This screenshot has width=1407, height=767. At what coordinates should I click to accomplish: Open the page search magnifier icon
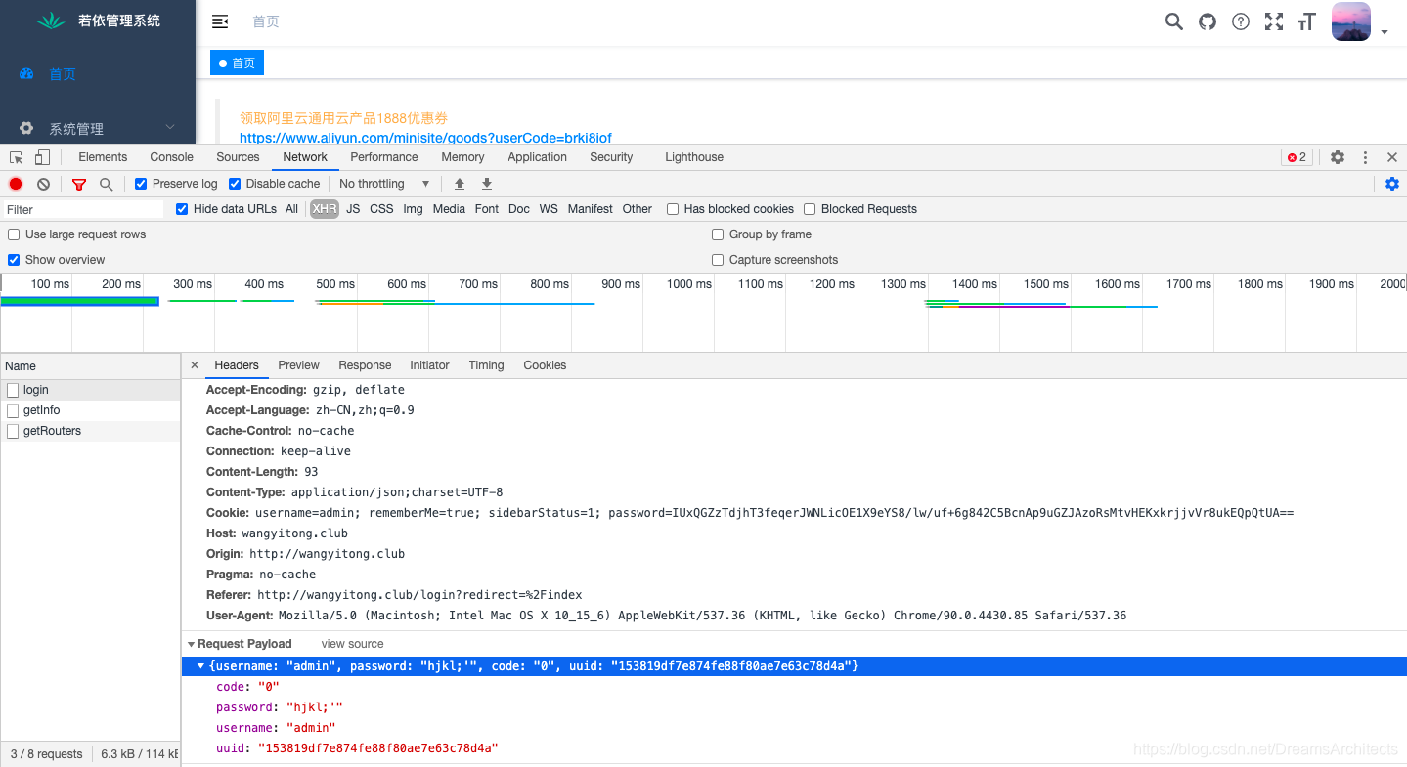[1174, 21]
